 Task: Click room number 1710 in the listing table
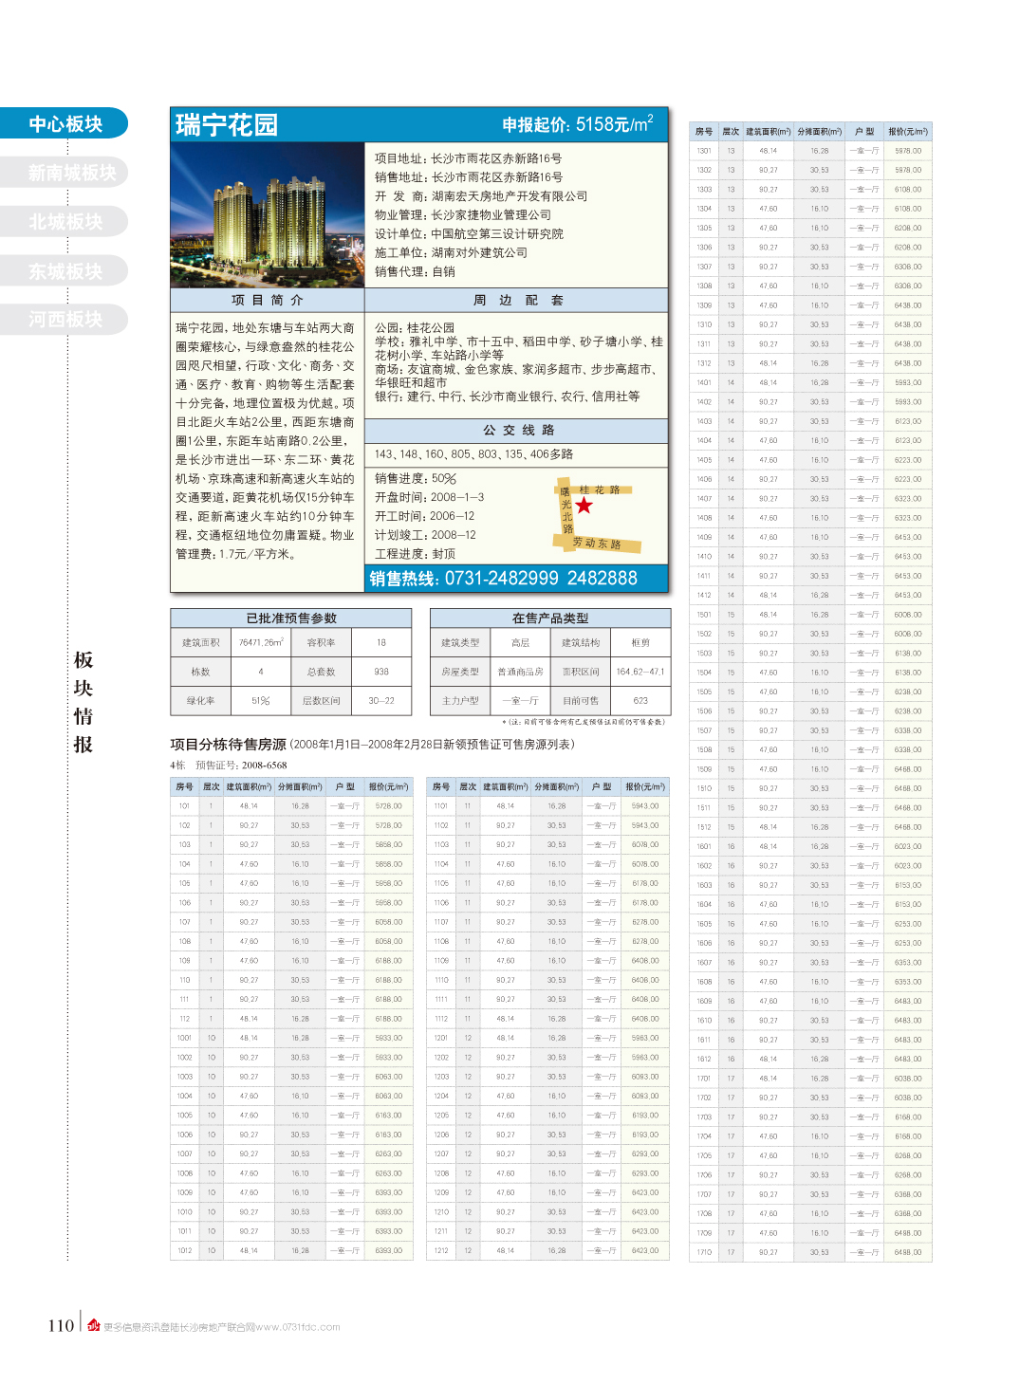pyautogui.click(x=704, y=1253)
